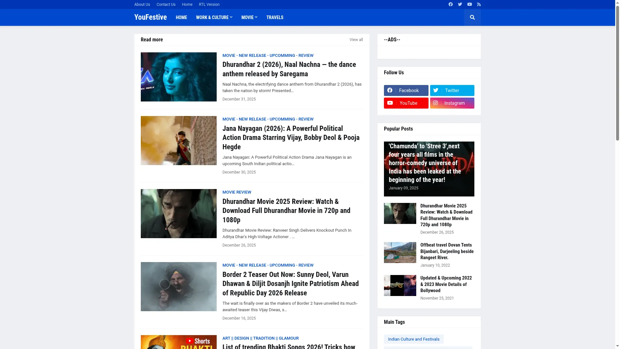Image resolution: width=620 pixels, height=349 pixels.
Task: Click the Dovan Tents camping thumbnail
Action: pos(400,252)
